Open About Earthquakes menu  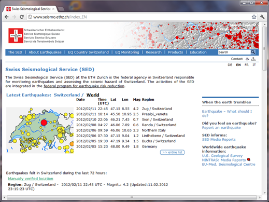tap(45, 52)
